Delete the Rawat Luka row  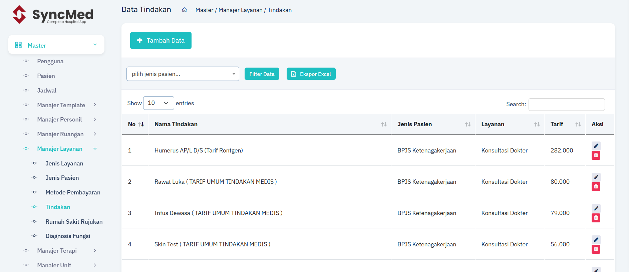pos(596,187)
